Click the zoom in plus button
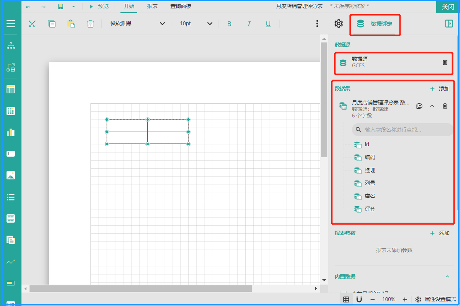Image resolution: width=460 pixels, height=306 pixels. click(404, 299)
